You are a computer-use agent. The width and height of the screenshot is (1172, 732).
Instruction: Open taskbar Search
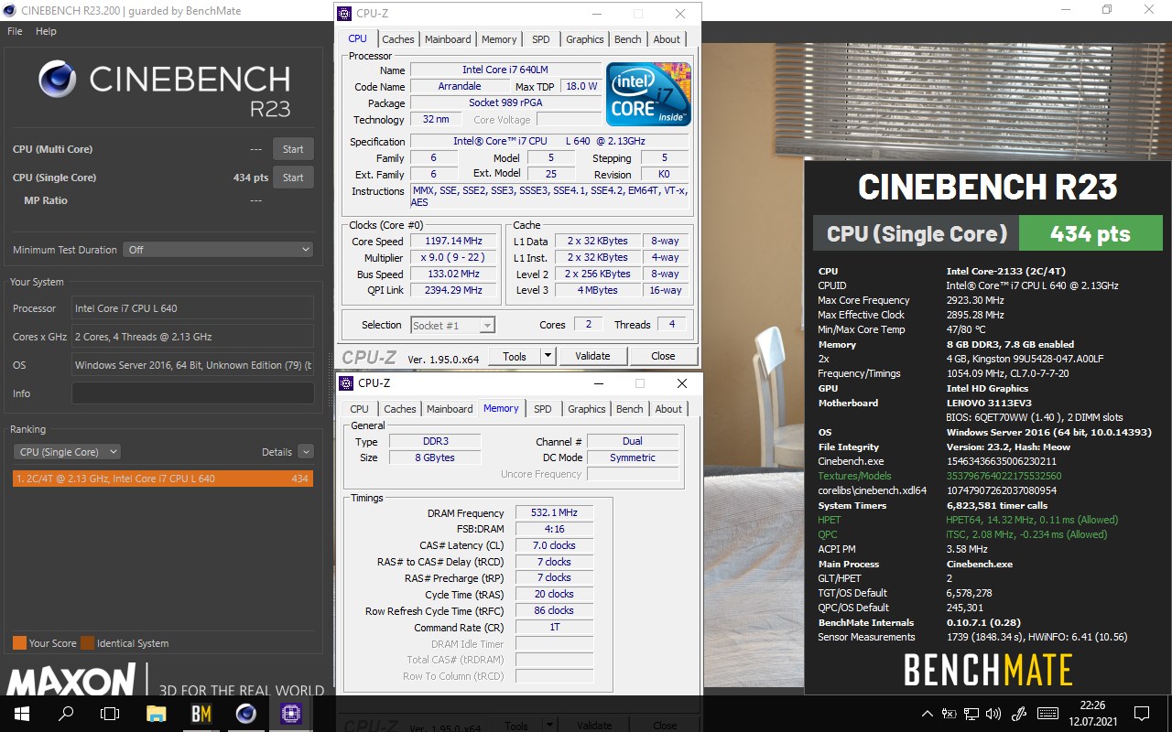point(66,714)
